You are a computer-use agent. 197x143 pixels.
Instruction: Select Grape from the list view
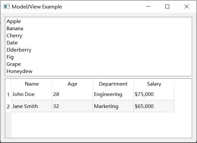[14, 64]
